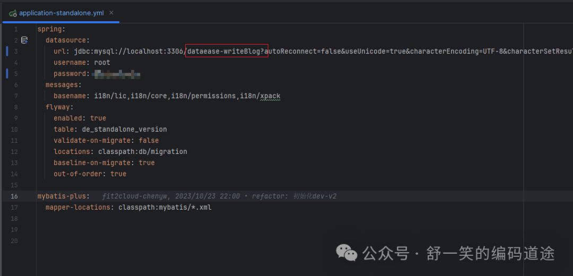573x276 pixels.
Task: Click the blue change marker on line 5
Action: [7, 74]
